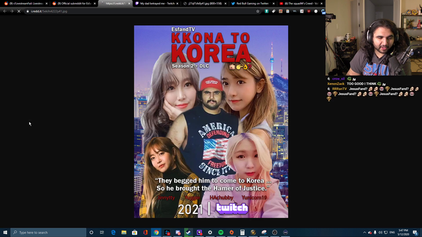
Task: Open the KKona to Korea poster image
Action: coord(211,121)
